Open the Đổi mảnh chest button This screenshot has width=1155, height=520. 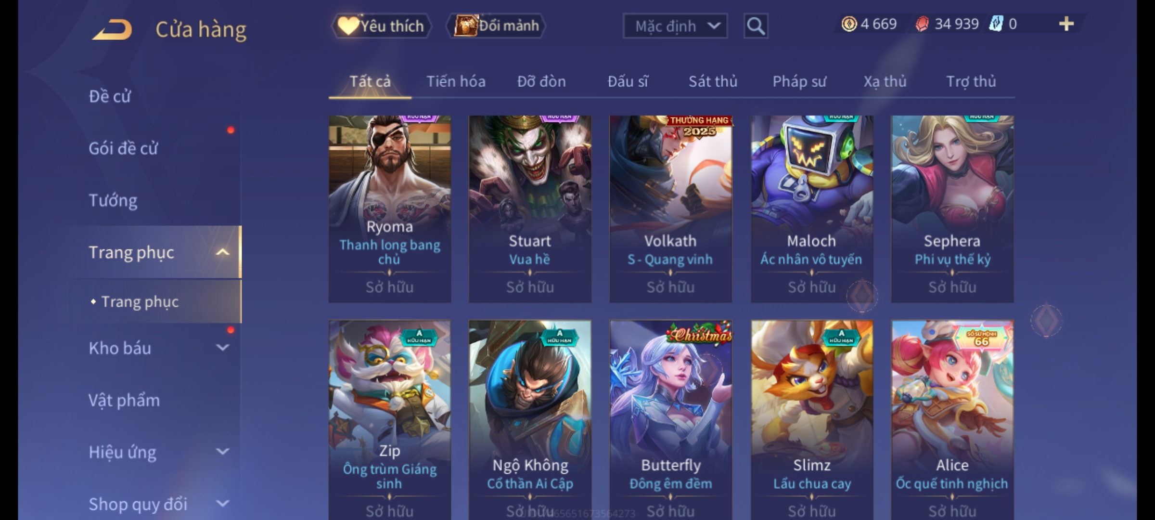496,26
